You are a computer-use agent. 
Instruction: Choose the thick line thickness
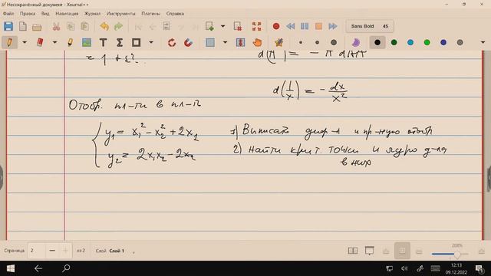334,43
